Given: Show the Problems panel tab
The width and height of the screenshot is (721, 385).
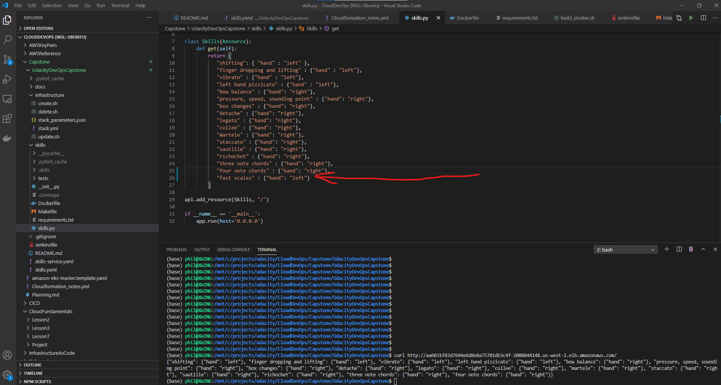Looking at the screenshot, I should 177,250.
